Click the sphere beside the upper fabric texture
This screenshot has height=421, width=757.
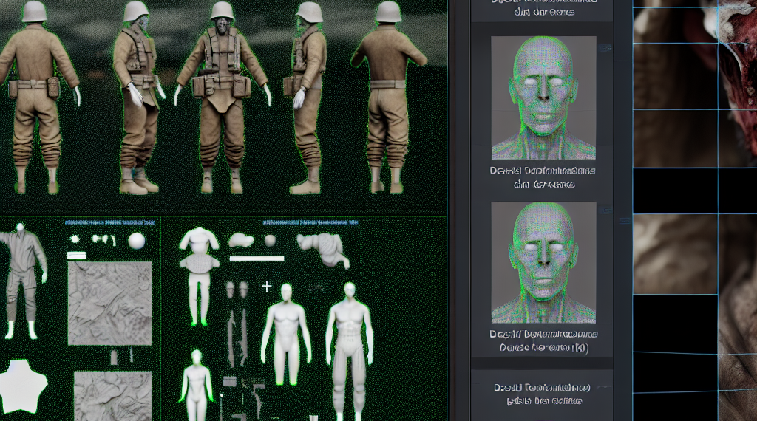point(137,241)
